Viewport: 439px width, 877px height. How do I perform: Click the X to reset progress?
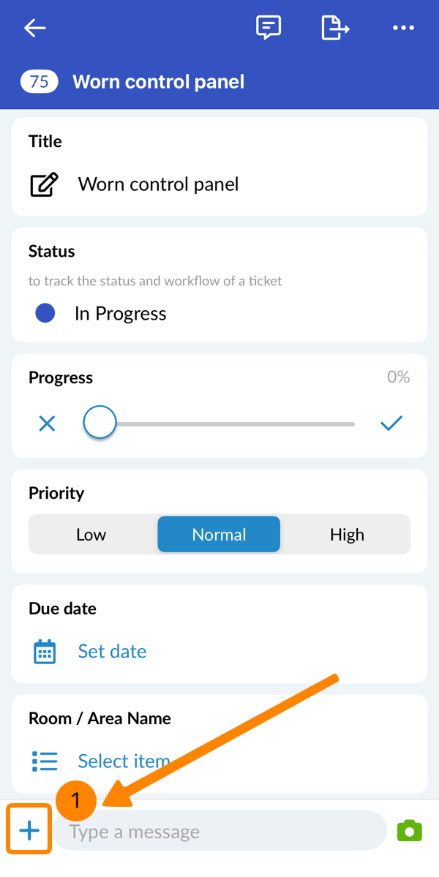point(47,424)
